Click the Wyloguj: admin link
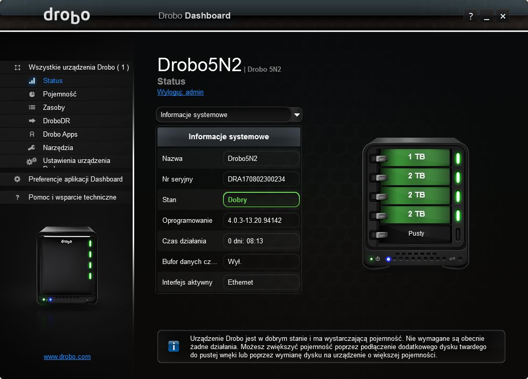The height and width of the screenshot is (379, 528). pos(181,92)
